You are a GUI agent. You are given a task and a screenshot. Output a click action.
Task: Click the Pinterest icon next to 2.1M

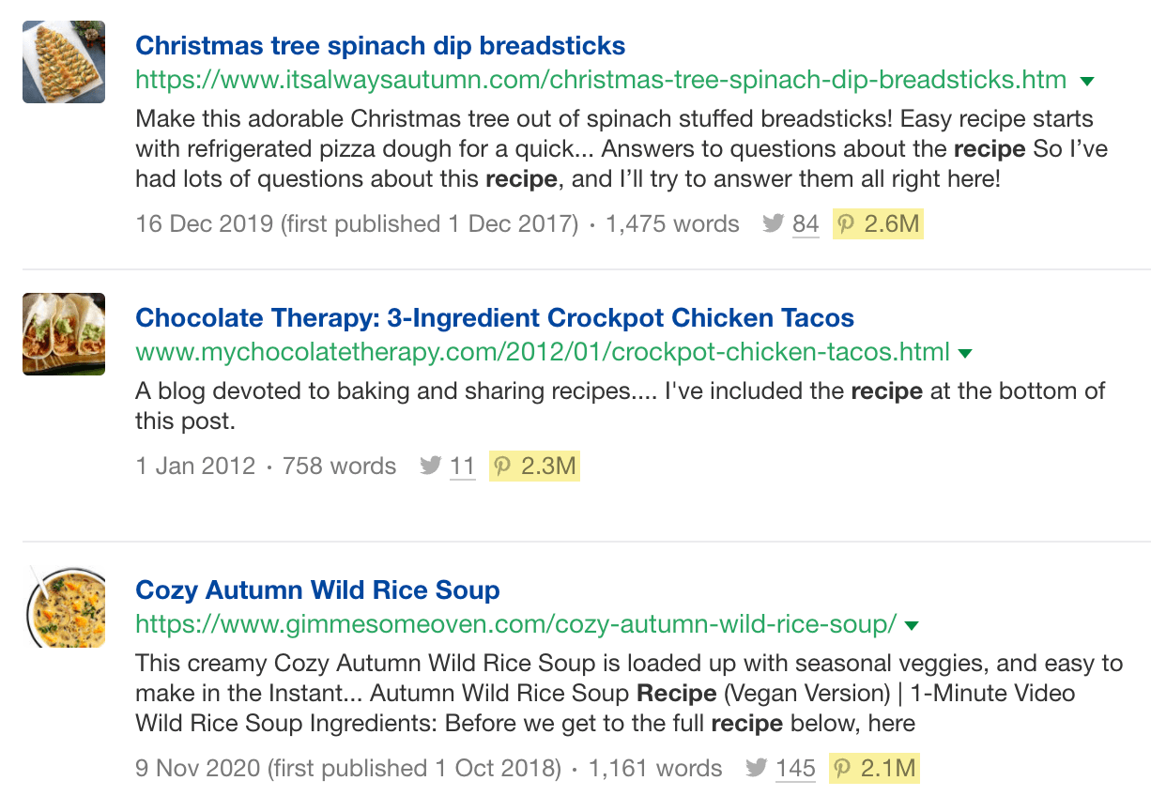[840, 767]
